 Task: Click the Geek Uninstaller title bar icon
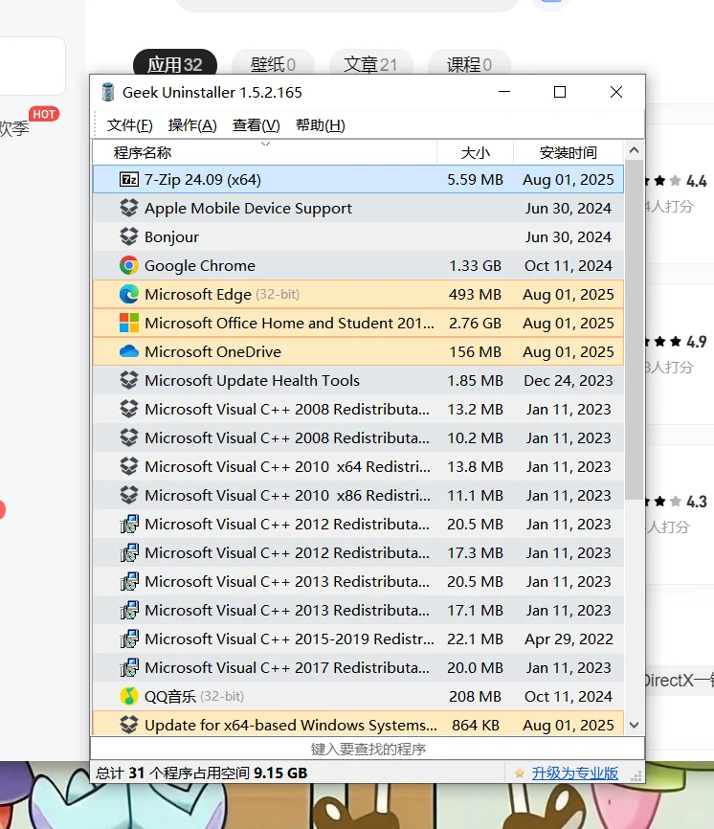pos(108,92)
